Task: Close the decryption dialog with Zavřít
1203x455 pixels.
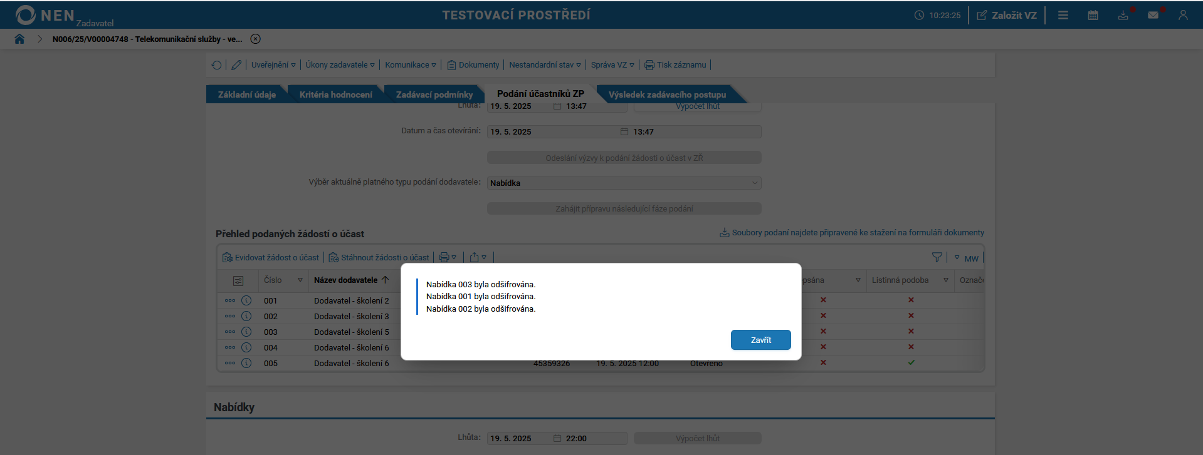Action: [x=760, y=340]
